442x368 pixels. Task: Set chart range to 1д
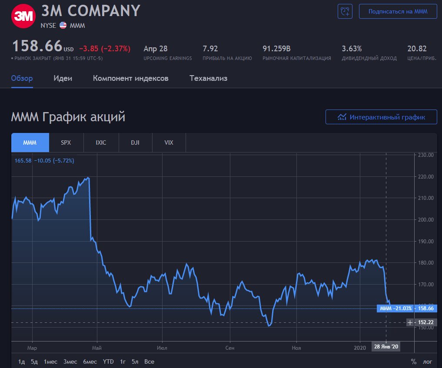(x=21, y=361)
